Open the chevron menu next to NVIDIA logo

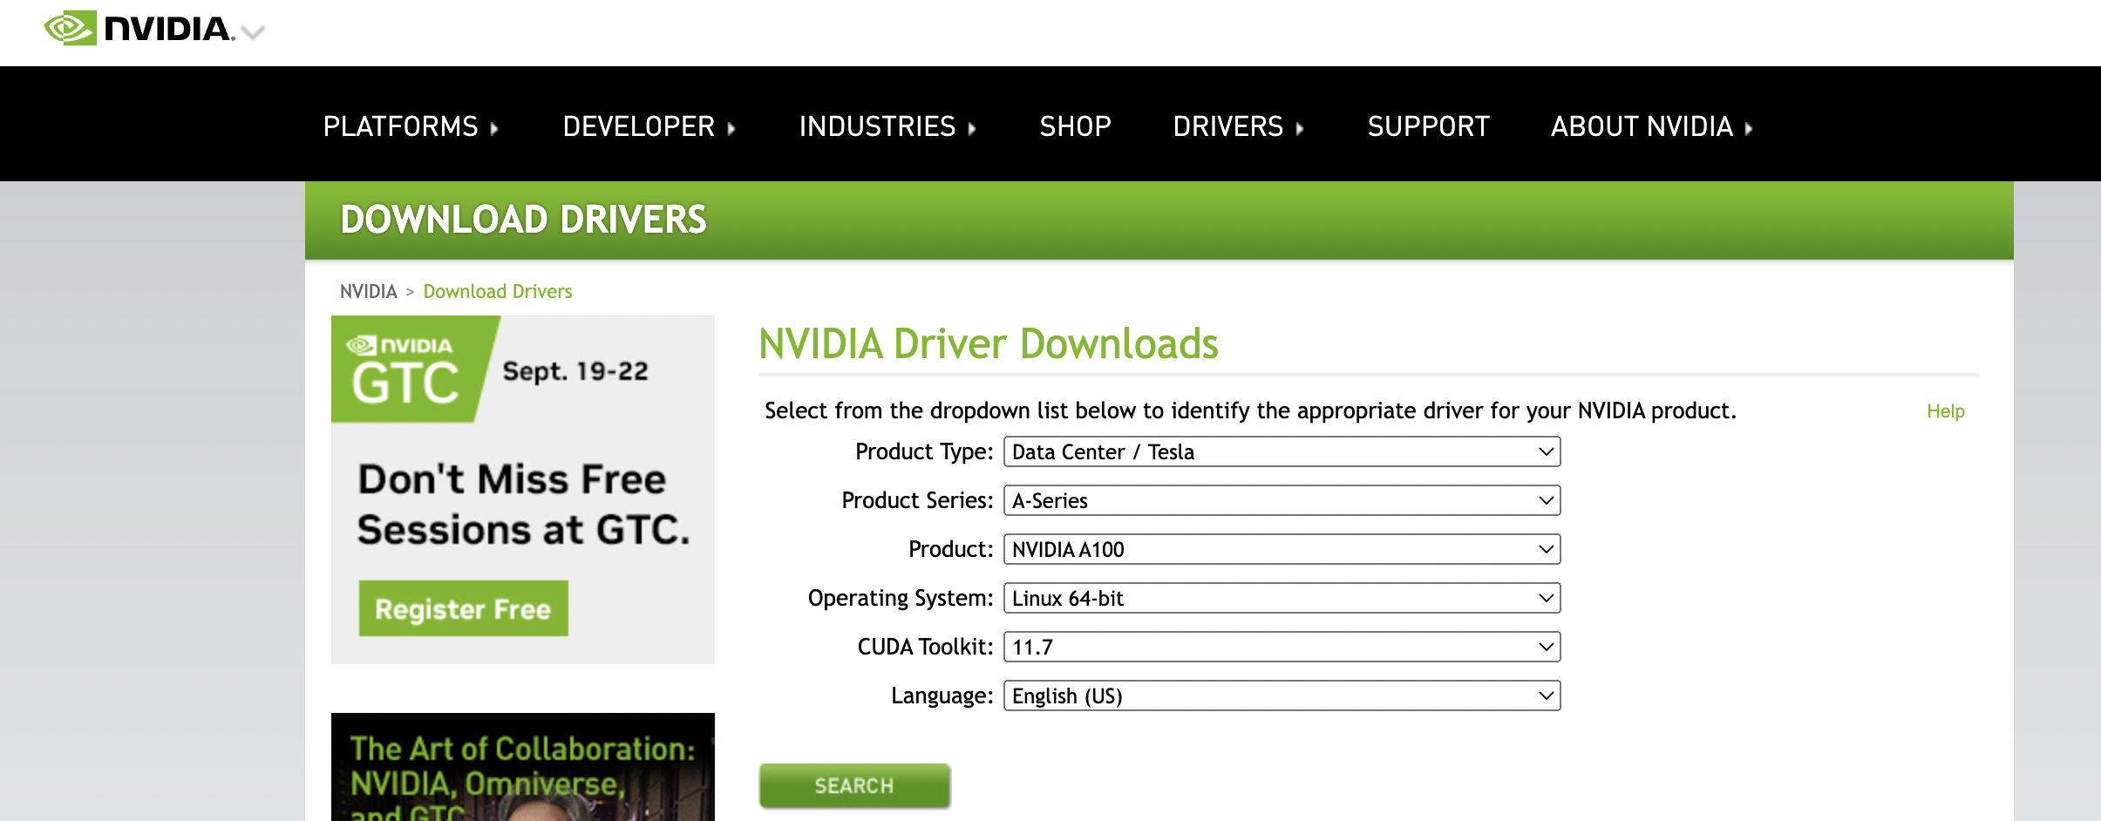point(254,31)
